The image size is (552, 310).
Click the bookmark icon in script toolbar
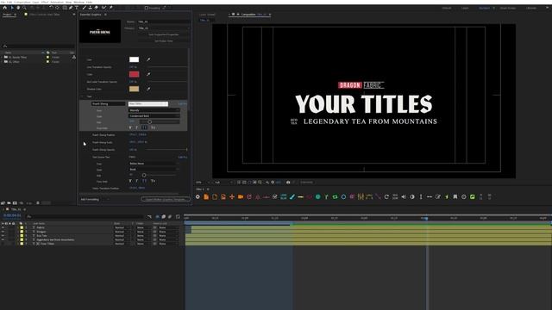click(x=455, y=197)
